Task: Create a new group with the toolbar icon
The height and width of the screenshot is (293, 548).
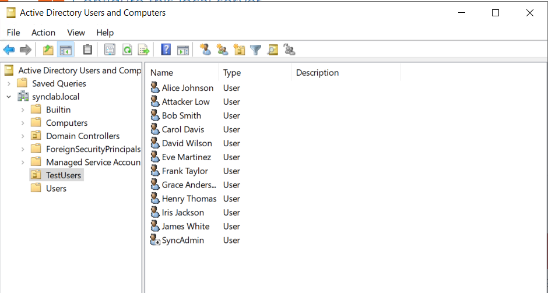Action: tap(222, 50)
